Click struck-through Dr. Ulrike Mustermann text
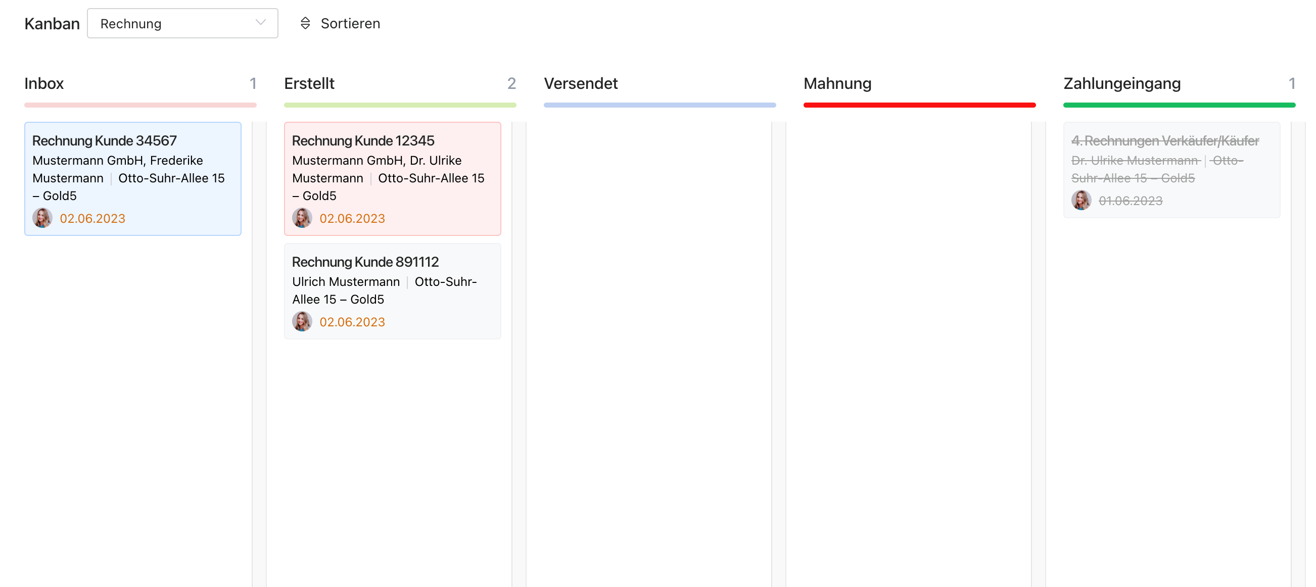 (1135, 160)
